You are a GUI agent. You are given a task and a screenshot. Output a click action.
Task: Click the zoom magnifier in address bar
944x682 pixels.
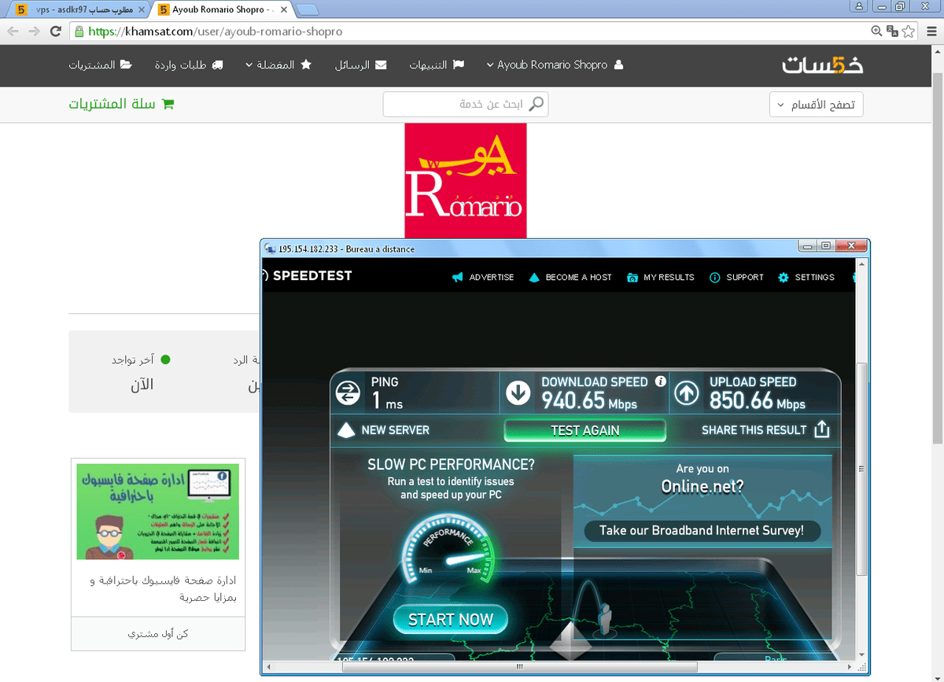(x=877, y=31)
